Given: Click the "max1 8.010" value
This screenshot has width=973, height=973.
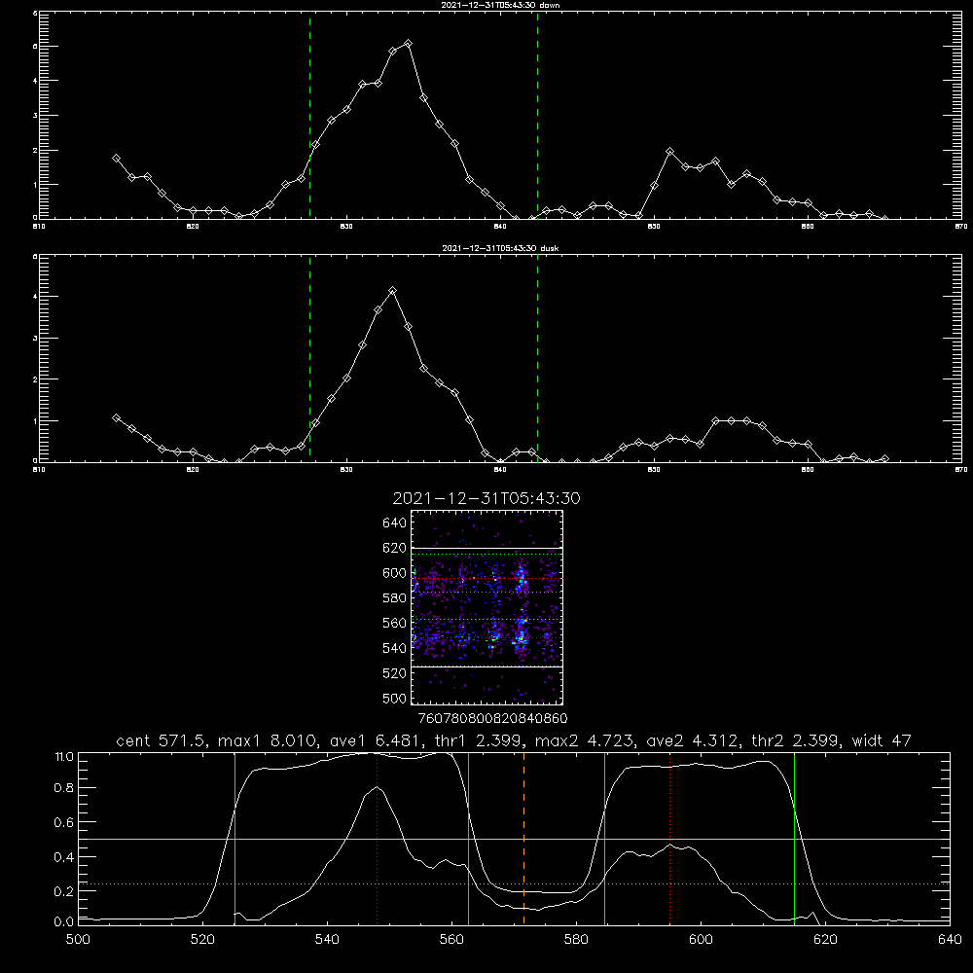Looking at the screenshot, I should click(269, 740).
